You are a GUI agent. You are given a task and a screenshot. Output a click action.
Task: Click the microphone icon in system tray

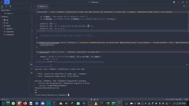163,103
